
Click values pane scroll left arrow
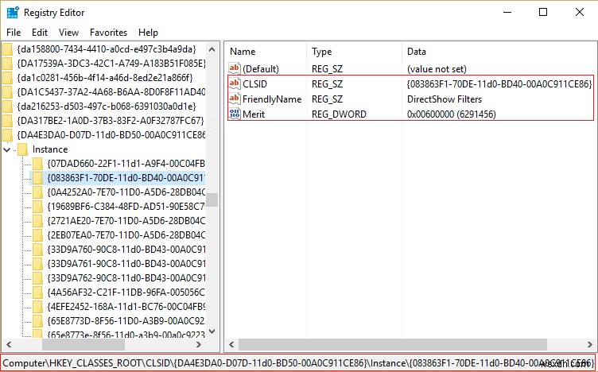click(231, 344)
